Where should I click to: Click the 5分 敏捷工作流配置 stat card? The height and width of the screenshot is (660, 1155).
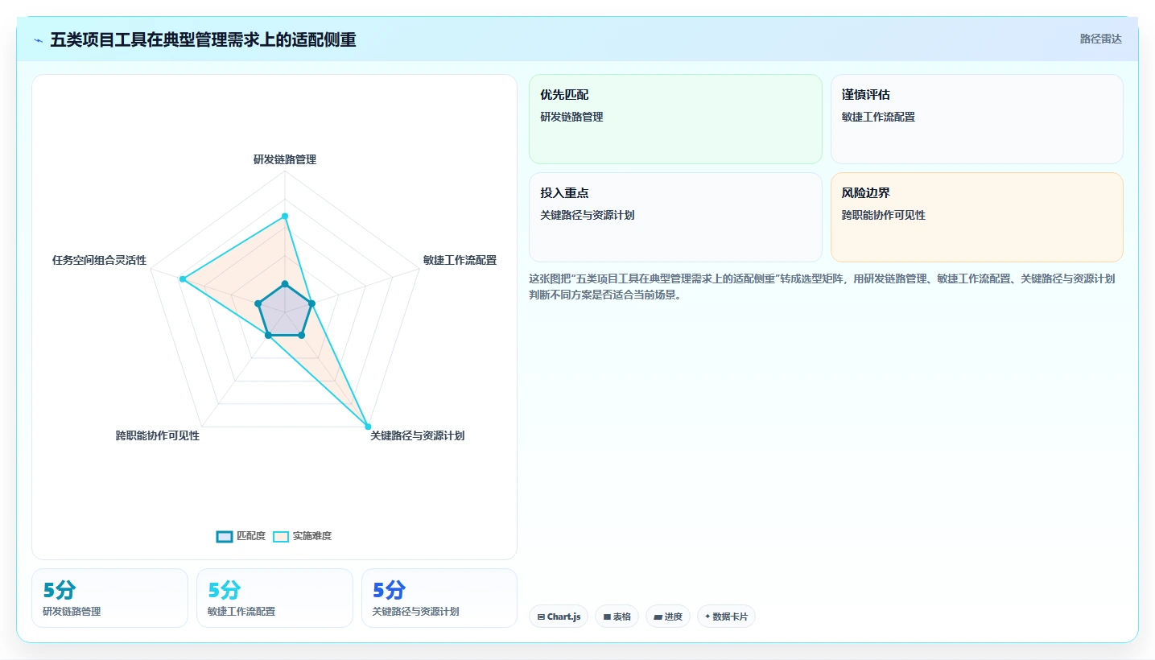274,598
